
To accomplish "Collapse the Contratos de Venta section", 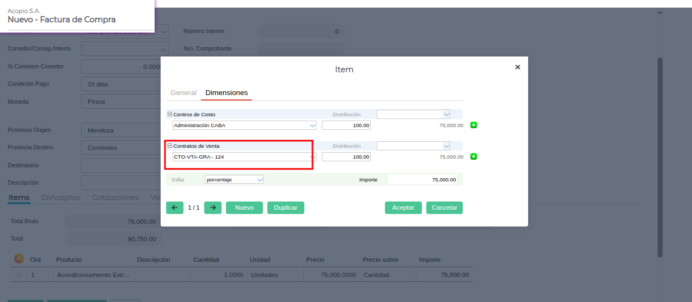I will [169, 146].
